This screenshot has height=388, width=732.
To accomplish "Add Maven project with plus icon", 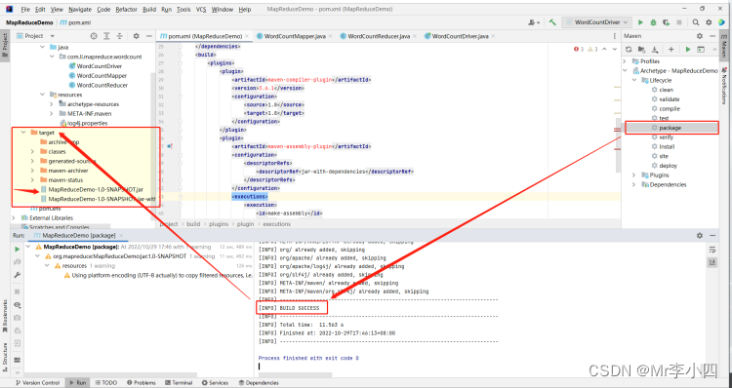I will 671,49.
